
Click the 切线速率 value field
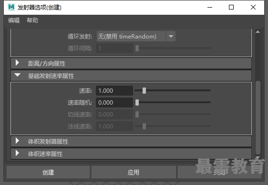pos(114,115)
